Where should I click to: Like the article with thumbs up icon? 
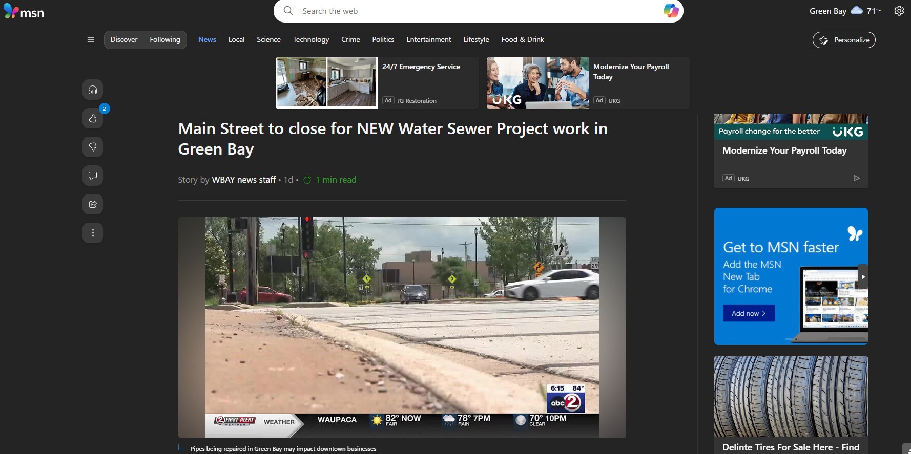click(93, 119)
